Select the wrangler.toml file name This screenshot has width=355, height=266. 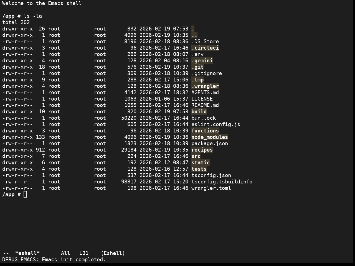[211, 188]
